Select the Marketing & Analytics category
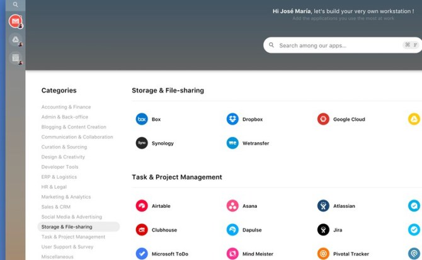The height and width of the screenshot is (260, 422). click(x=66, y=197)
